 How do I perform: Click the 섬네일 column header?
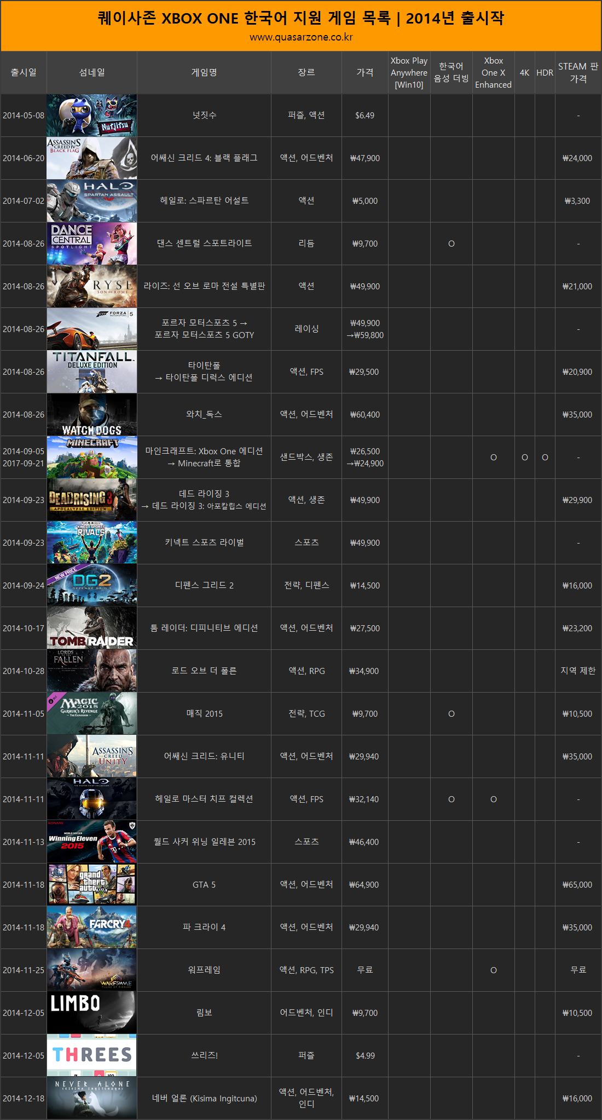(x=92, y=72)
